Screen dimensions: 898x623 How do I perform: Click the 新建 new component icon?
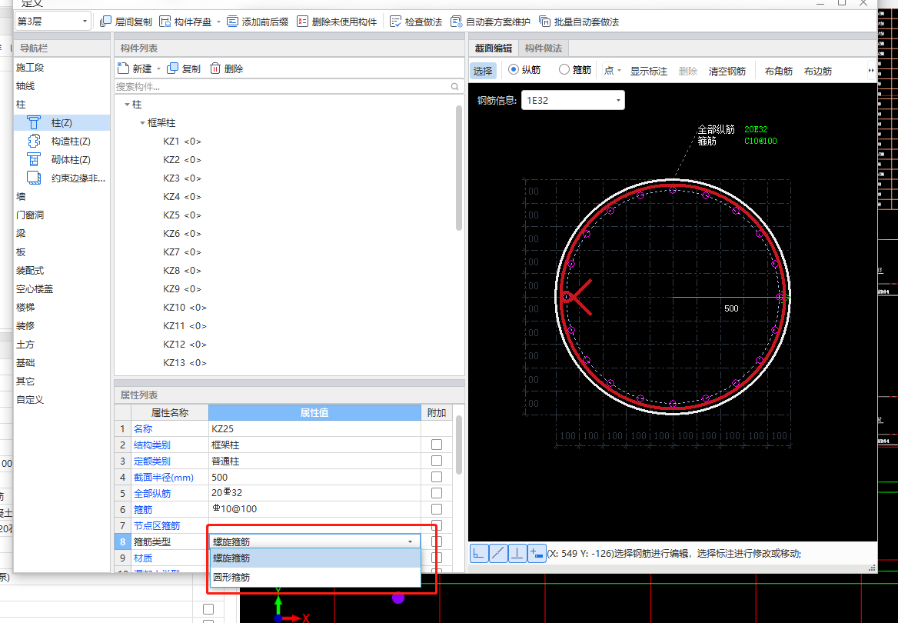[123, 68]
